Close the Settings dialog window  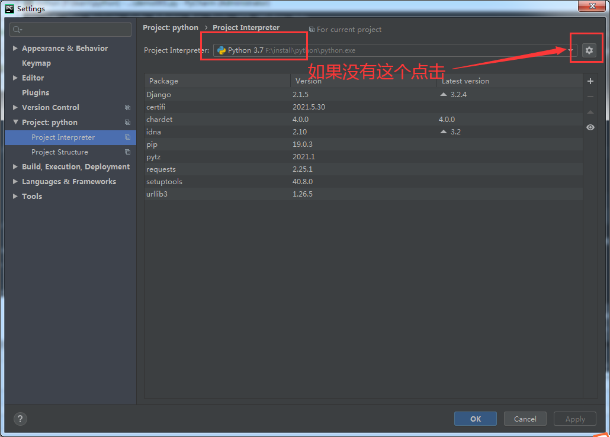click(592, 7)
